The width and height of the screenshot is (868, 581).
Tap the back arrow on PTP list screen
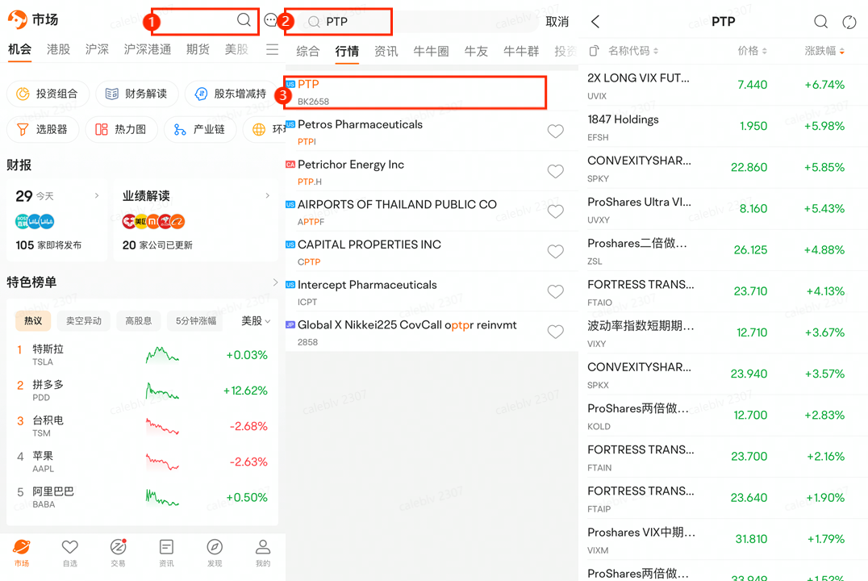[x=595, y=22]
